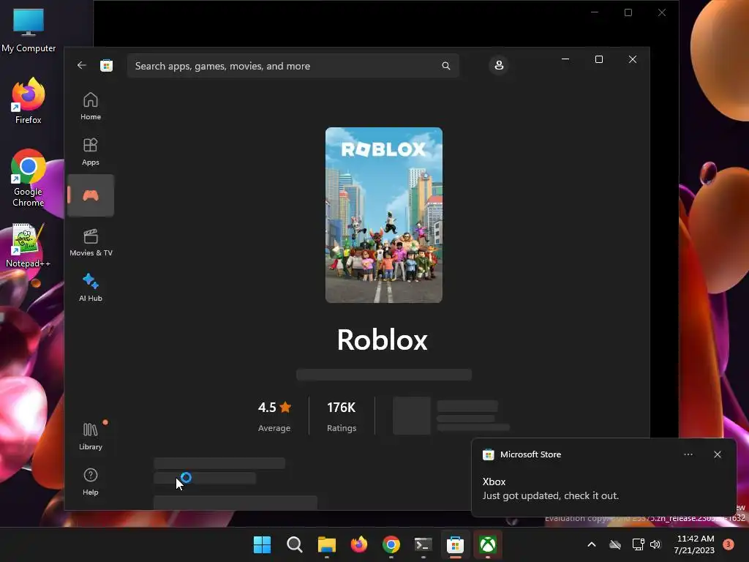Click the network tray icon

coord(638,544)
